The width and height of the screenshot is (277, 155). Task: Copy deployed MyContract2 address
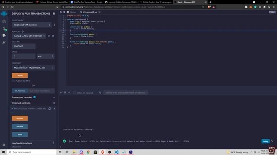(x=49, y=108)
